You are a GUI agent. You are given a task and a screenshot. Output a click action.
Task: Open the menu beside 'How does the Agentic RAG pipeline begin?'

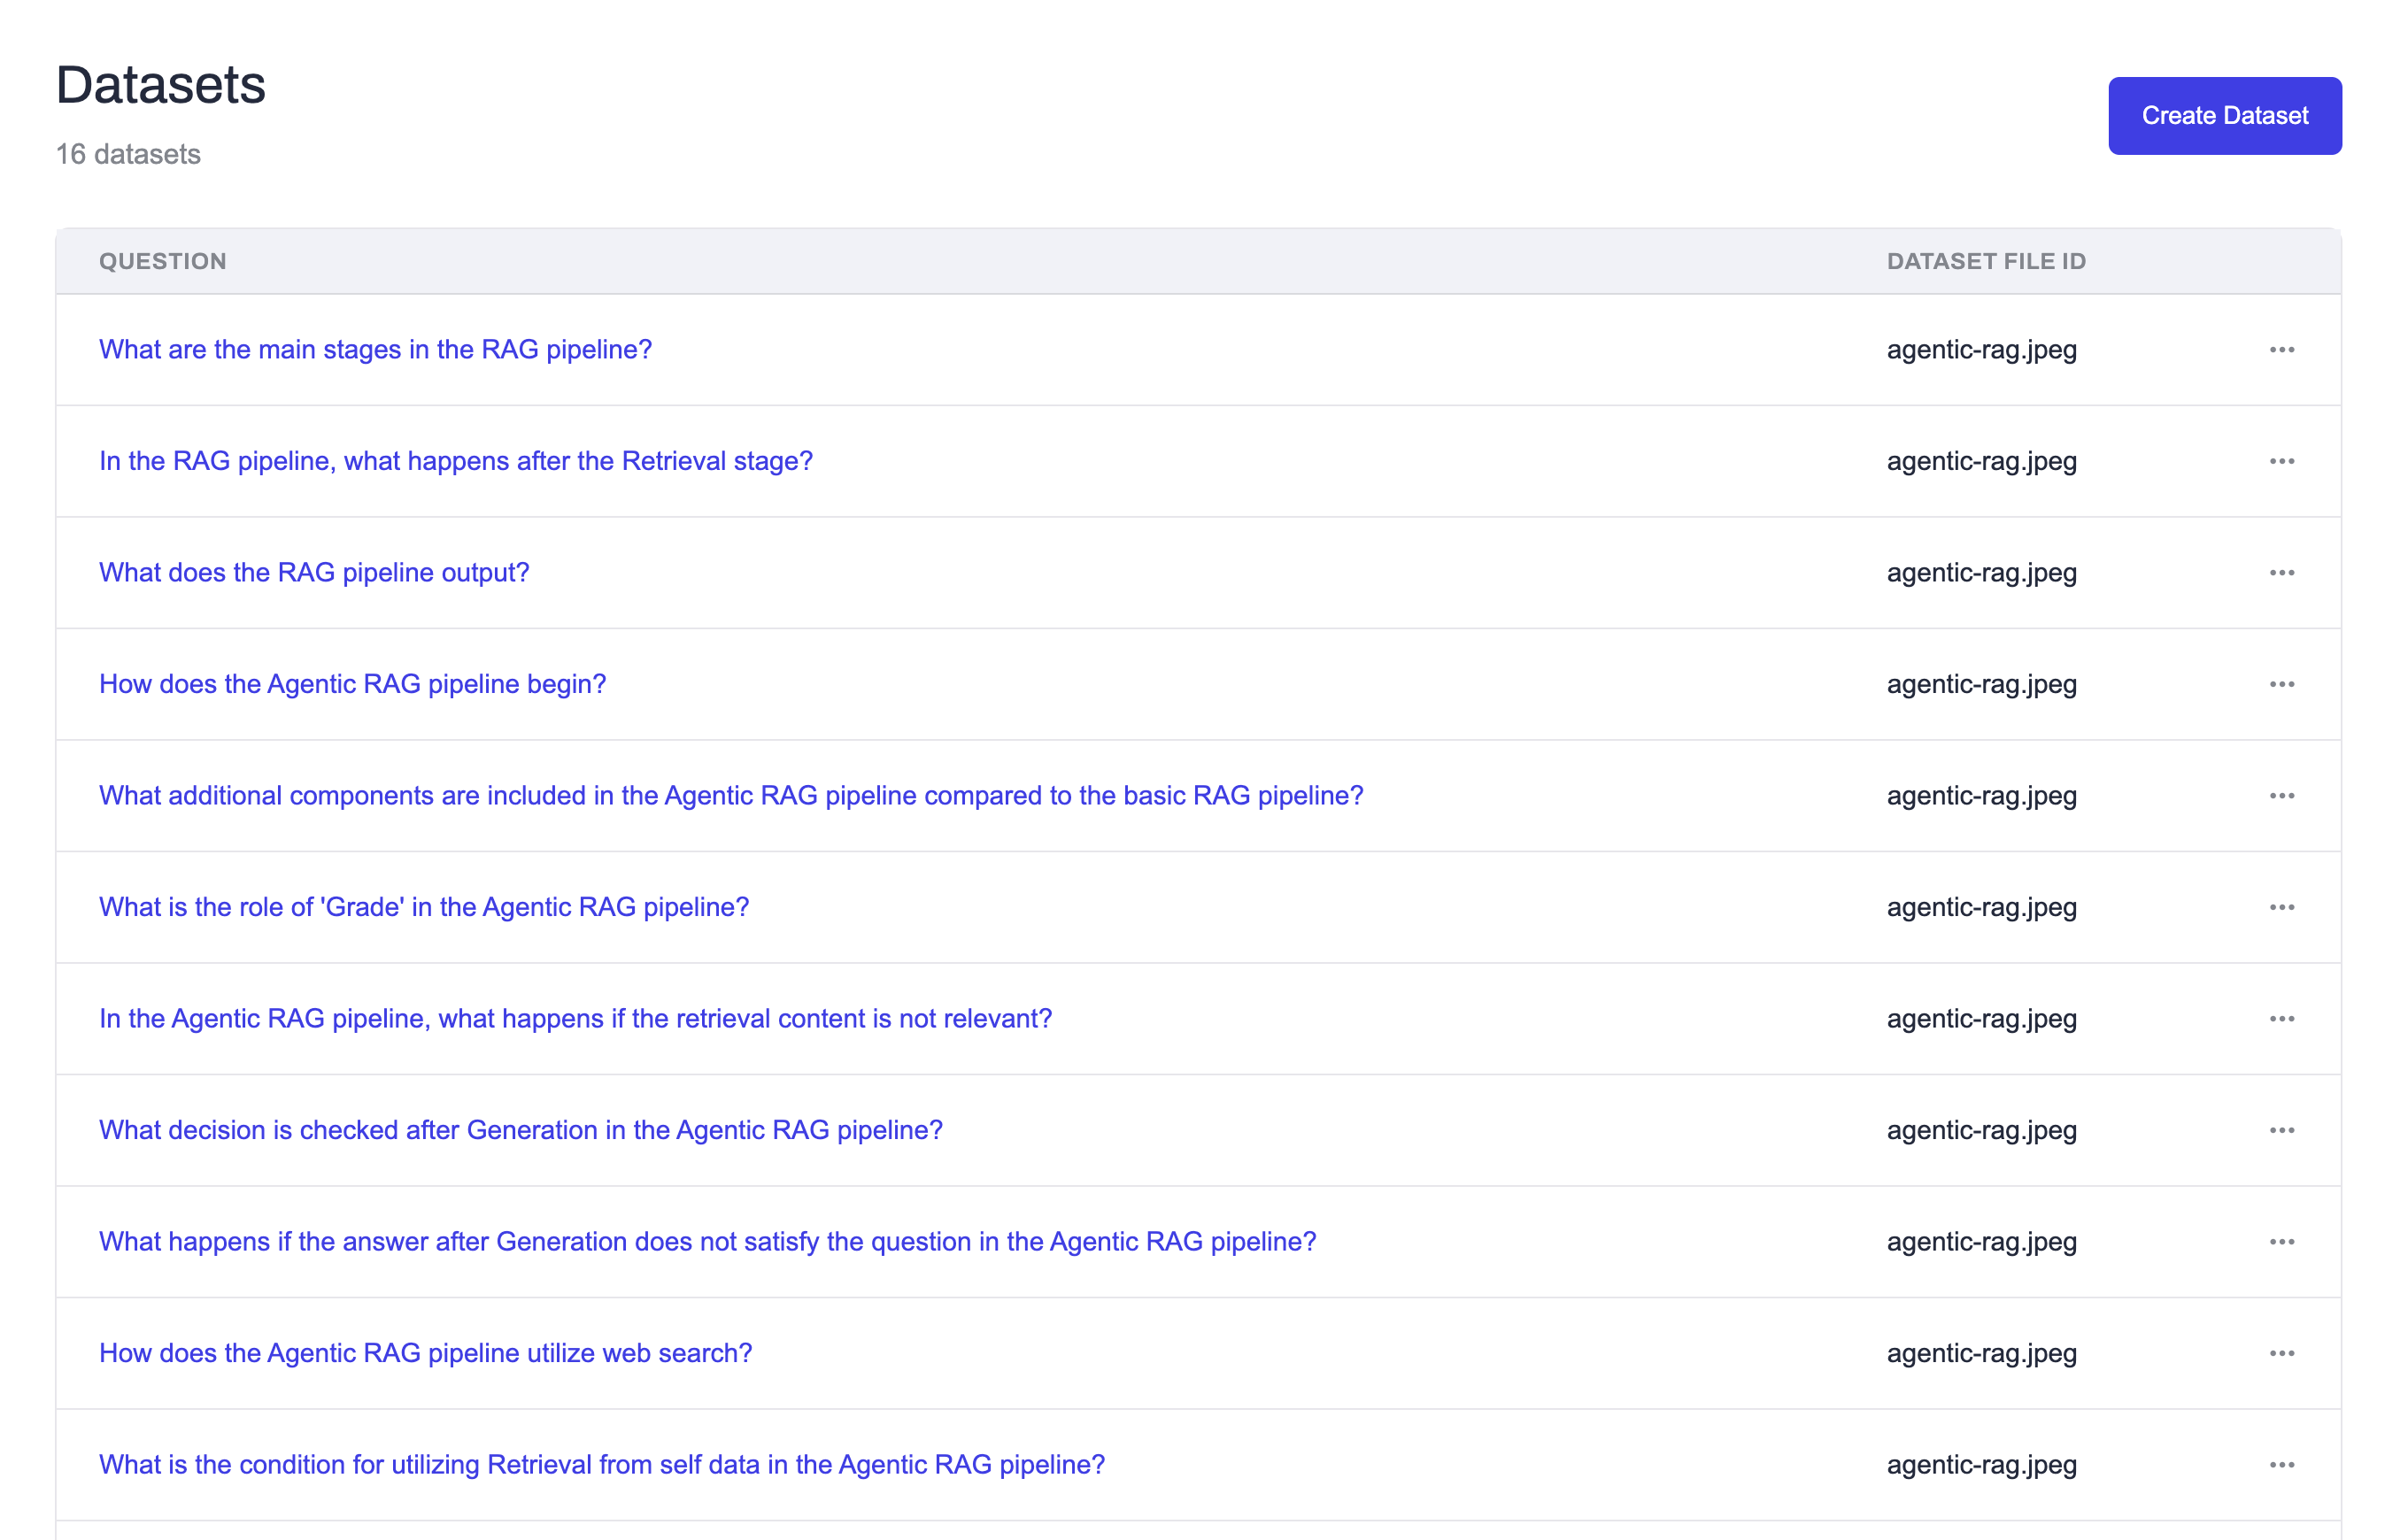point(2283,684)
